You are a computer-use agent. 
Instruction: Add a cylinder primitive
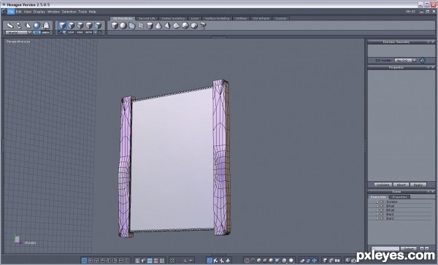pyautogui.click(x=150, y=26)
